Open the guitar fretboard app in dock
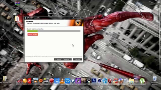 coord(84,80)
